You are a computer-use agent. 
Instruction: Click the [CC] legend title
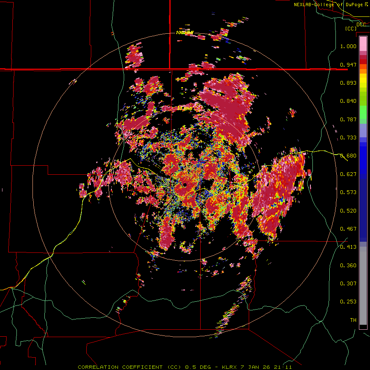350,28
